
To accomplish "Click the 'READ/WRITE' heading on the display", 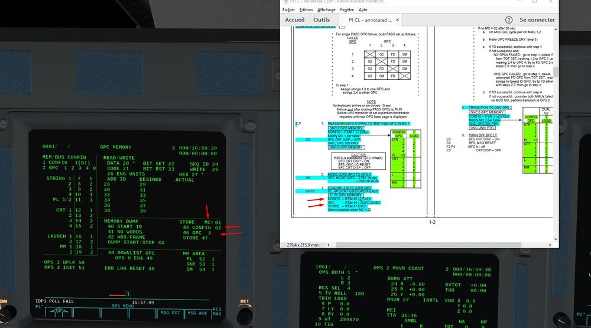I will click(x=119, y=158).
